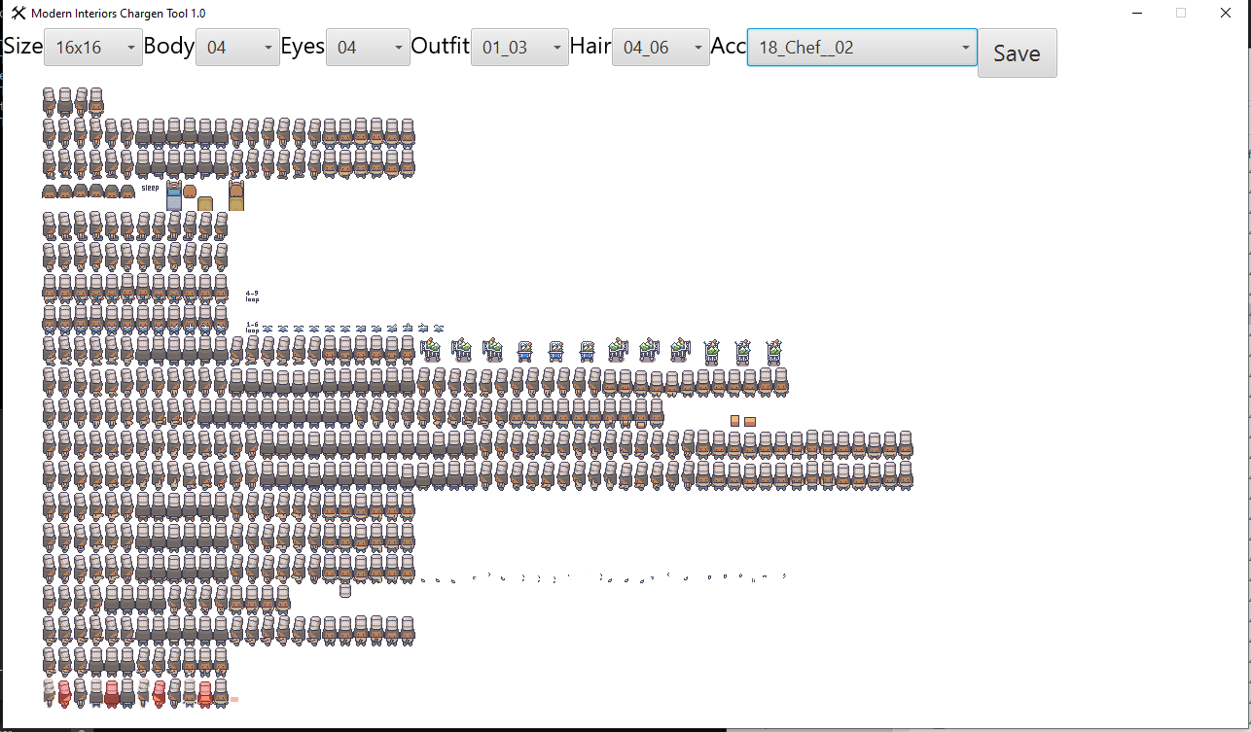1251x732 pixels.
Task: Click the 'Outfit' label
Action: [441, 46]
